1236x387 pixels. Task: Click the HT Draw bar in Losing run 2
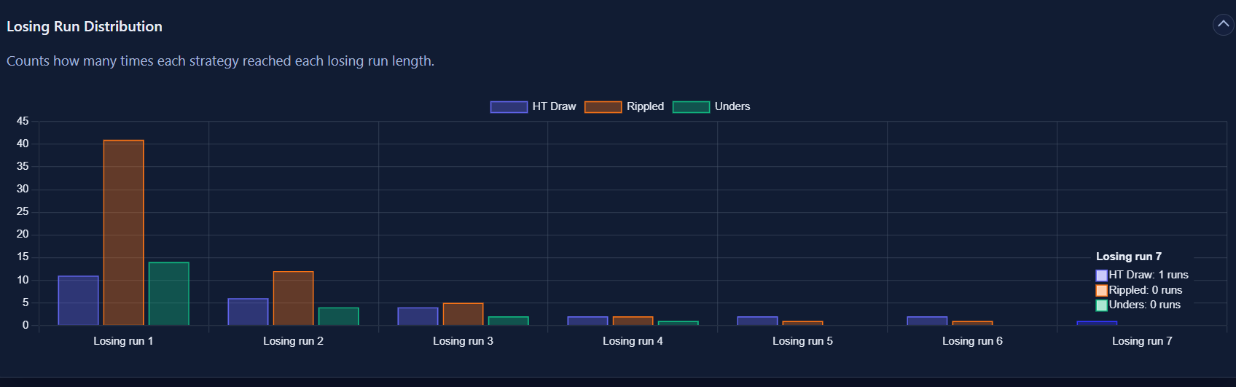coord(248,312)
